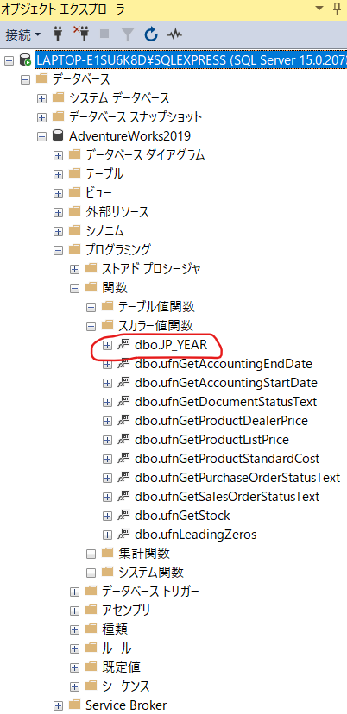Expand データベース スナップショット node
Viewport: 347px width, 714px height.
(x=42, y=117)
